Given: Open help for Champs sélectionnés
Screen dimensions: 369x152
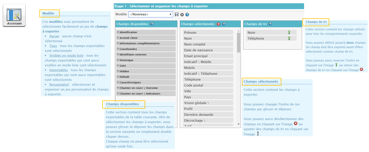Looking at the screenshot, I should (224, 24).
